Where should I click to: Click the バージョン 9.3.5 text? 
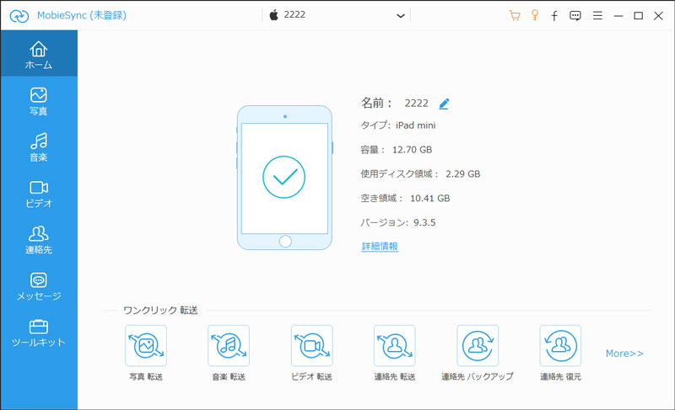397,222
